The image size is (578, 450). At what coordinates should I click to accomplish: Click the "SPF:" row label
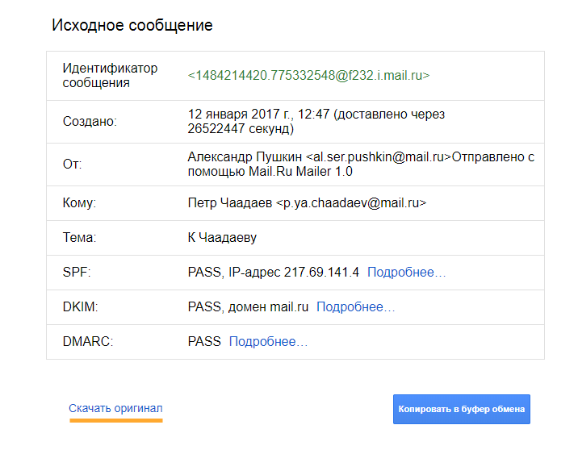[77, 273]
